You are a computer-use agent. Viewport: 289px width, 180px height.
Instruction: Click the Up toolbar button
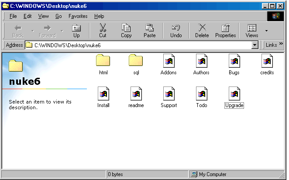click(76, 31)
